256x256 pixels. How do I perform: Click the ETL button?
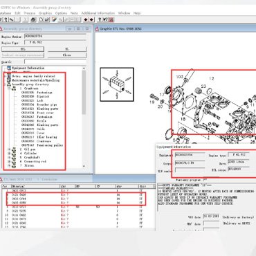pos(23,49)
